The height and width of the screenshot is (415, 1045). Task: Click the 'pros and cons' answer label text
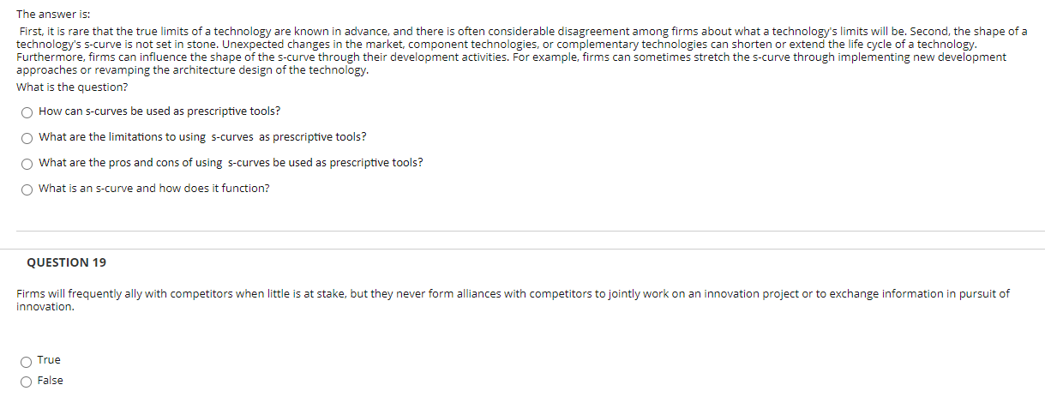tap(231, 163)
